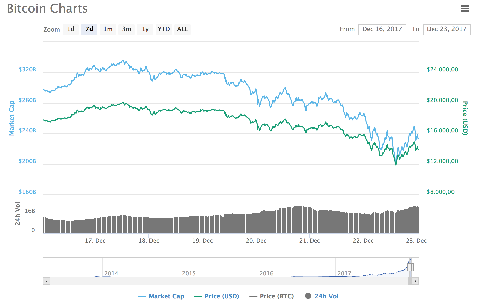This screenshot has width=482, height=302.
Task: Edit the To date field
Action: [x=447, y=29]
